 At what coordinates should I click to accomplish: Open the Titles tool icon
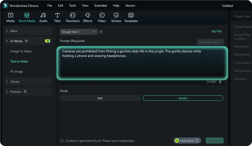(57, 15)
